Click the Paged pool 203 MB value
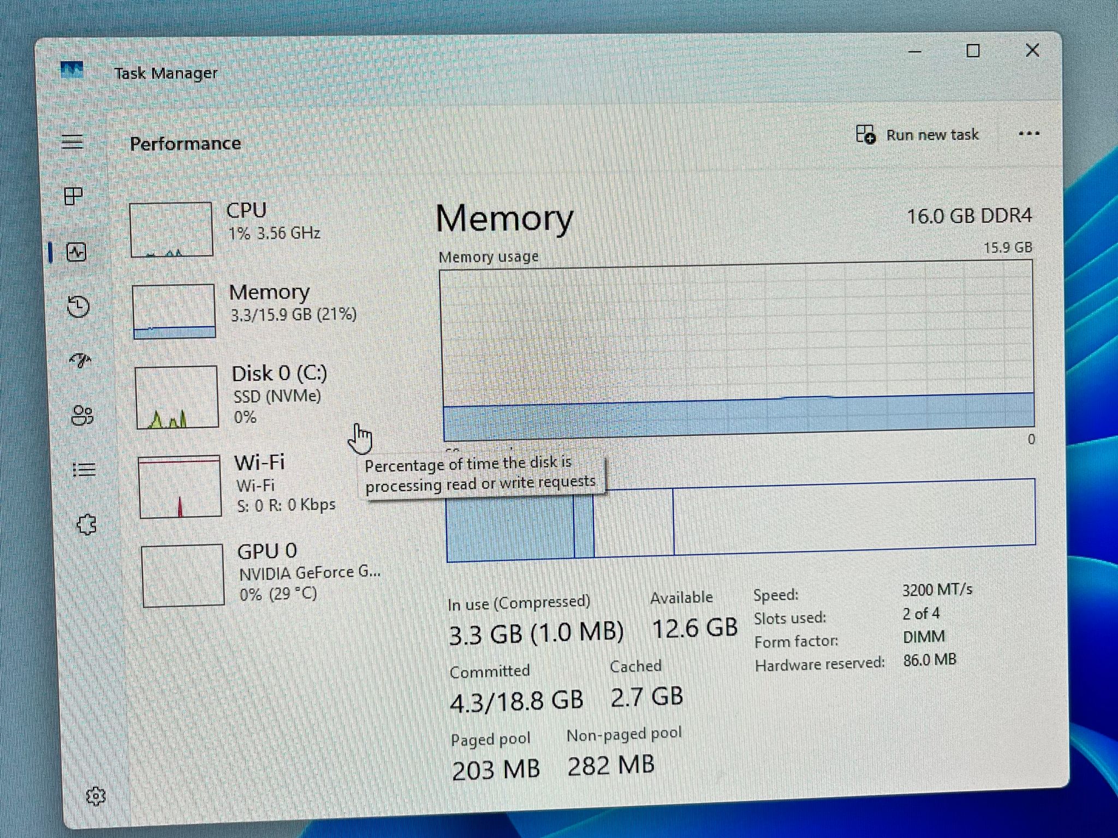The height and width of the screenshot is (838, 1118). 496,769
